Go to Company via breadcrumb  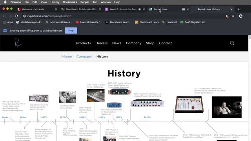[84, 56]
